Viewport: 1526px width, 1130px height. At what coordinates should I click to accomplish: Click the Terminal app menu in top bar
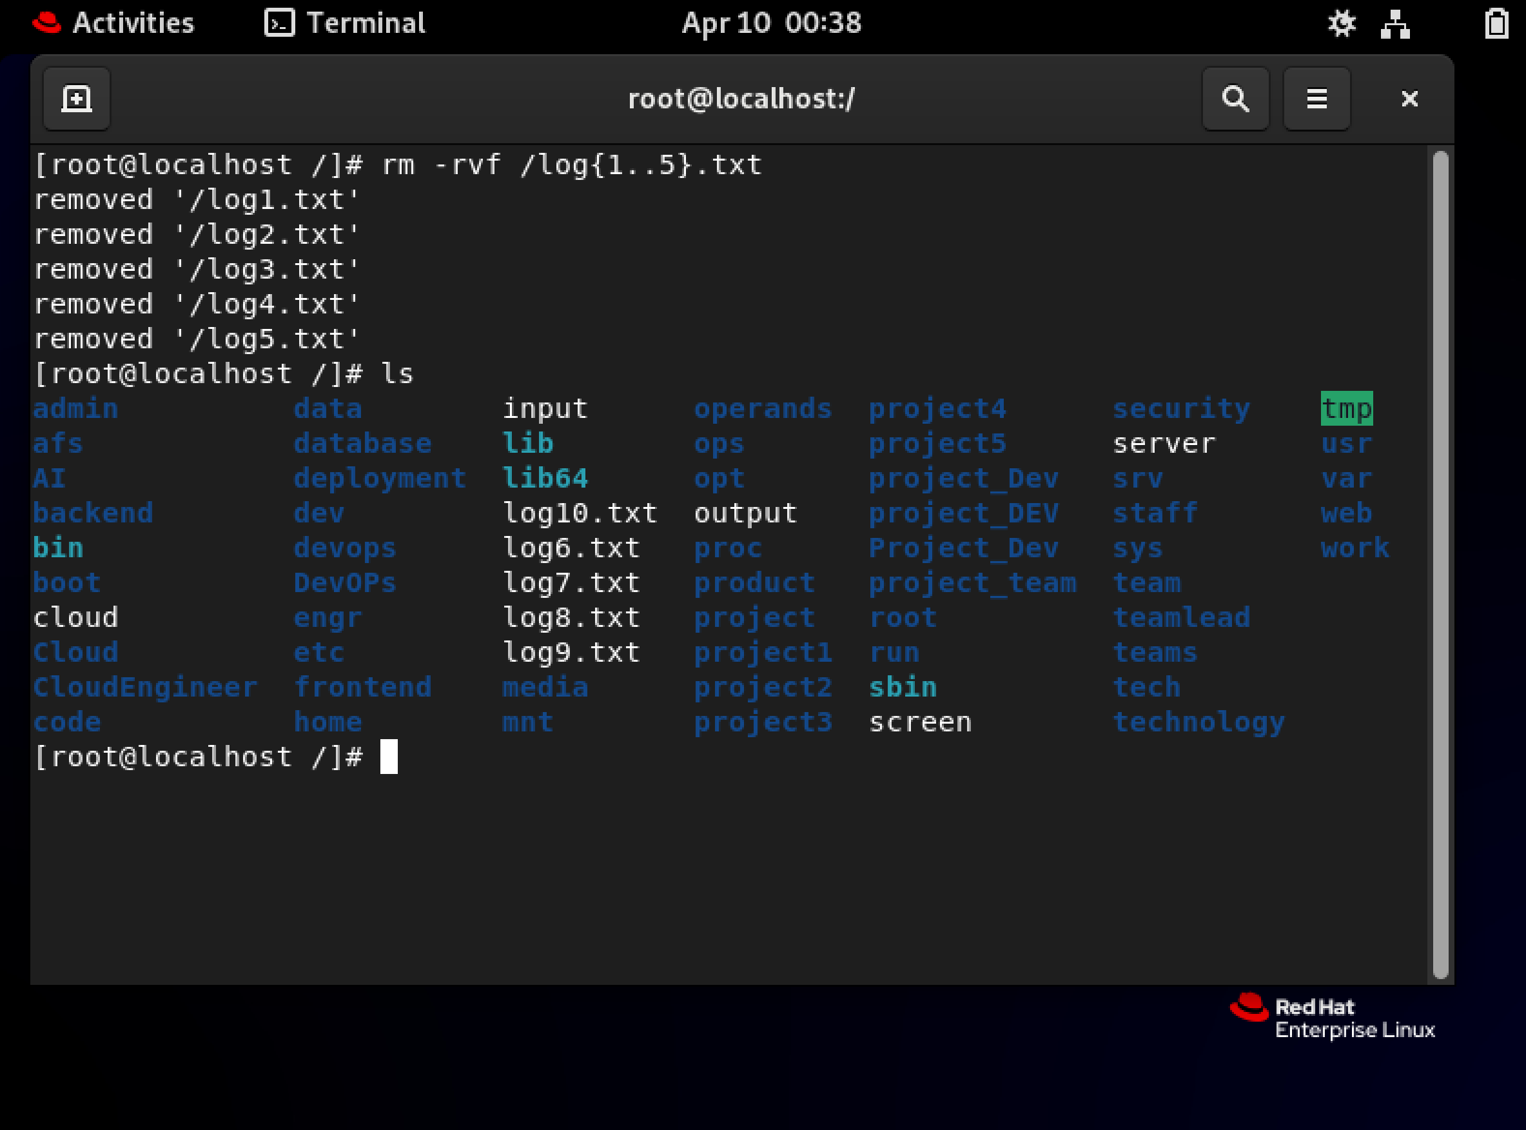pyautogui.click(x=346, y=23)
